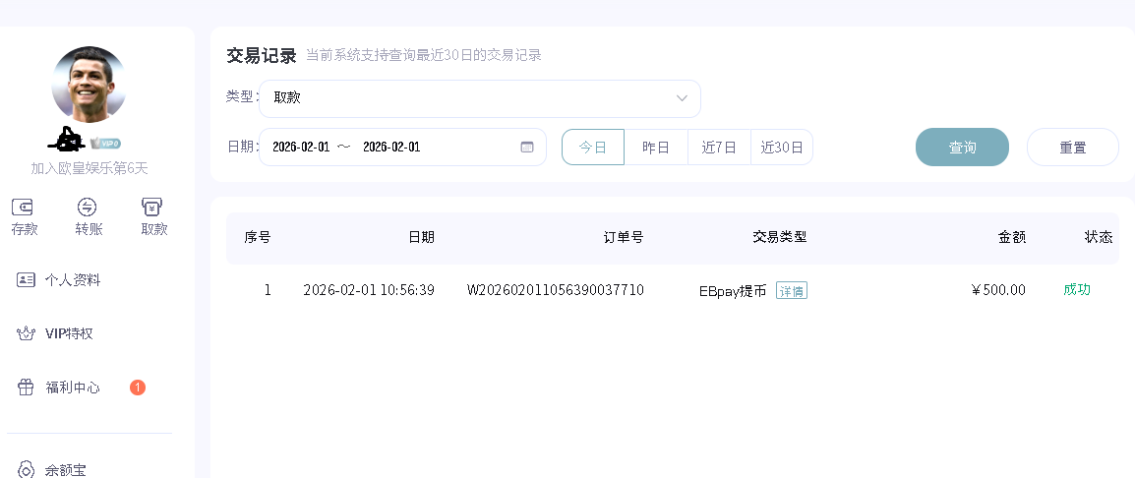This screenshot has width=1135, height=478.
Task: Select the 近30日 date range option
Action: point(782,148)
